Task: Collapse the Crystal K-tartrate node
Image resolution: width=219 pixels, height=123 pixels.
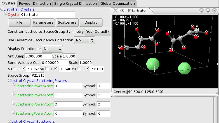Action: pyautogui.click(x=6, y=13)
